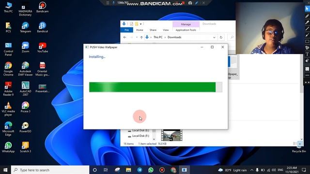
Task: Refresh the Downloads folder view
Action: click(221, 37)
